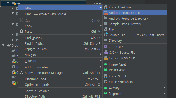Click the Kotlin Worksheet icon
The image size is (176, 98).
point(105,82)
